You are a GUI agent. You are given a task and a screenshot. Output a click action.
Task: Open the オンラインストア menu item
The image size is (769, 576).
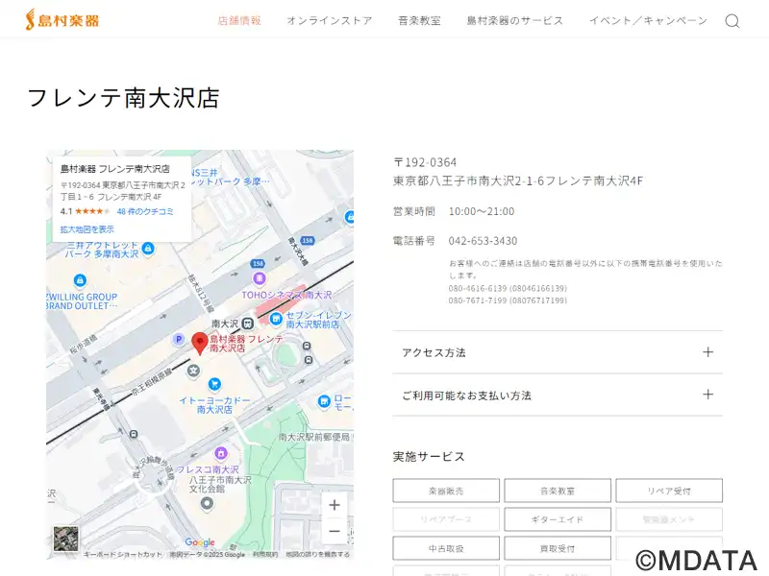point(330,20)
